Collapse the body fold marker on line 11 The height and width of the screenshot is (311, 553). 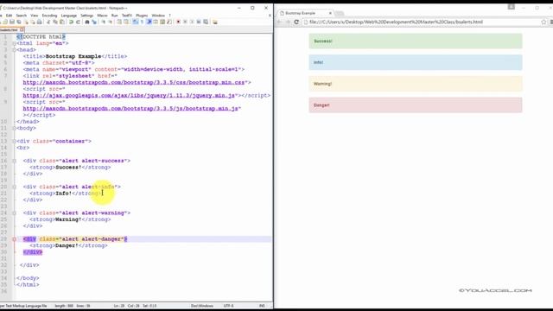[15, 128]
